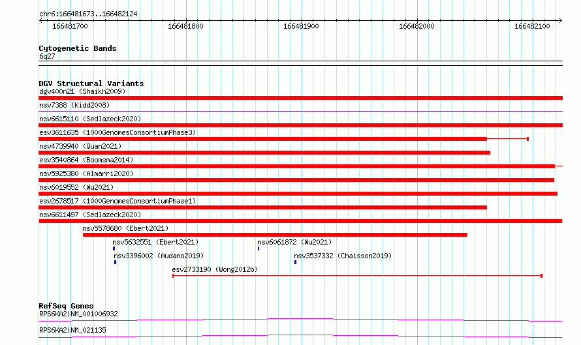The width and height of the screenshot is (581, 345).
Task: Open the RefSeq Genes track heading
Action: coord(66,306)
